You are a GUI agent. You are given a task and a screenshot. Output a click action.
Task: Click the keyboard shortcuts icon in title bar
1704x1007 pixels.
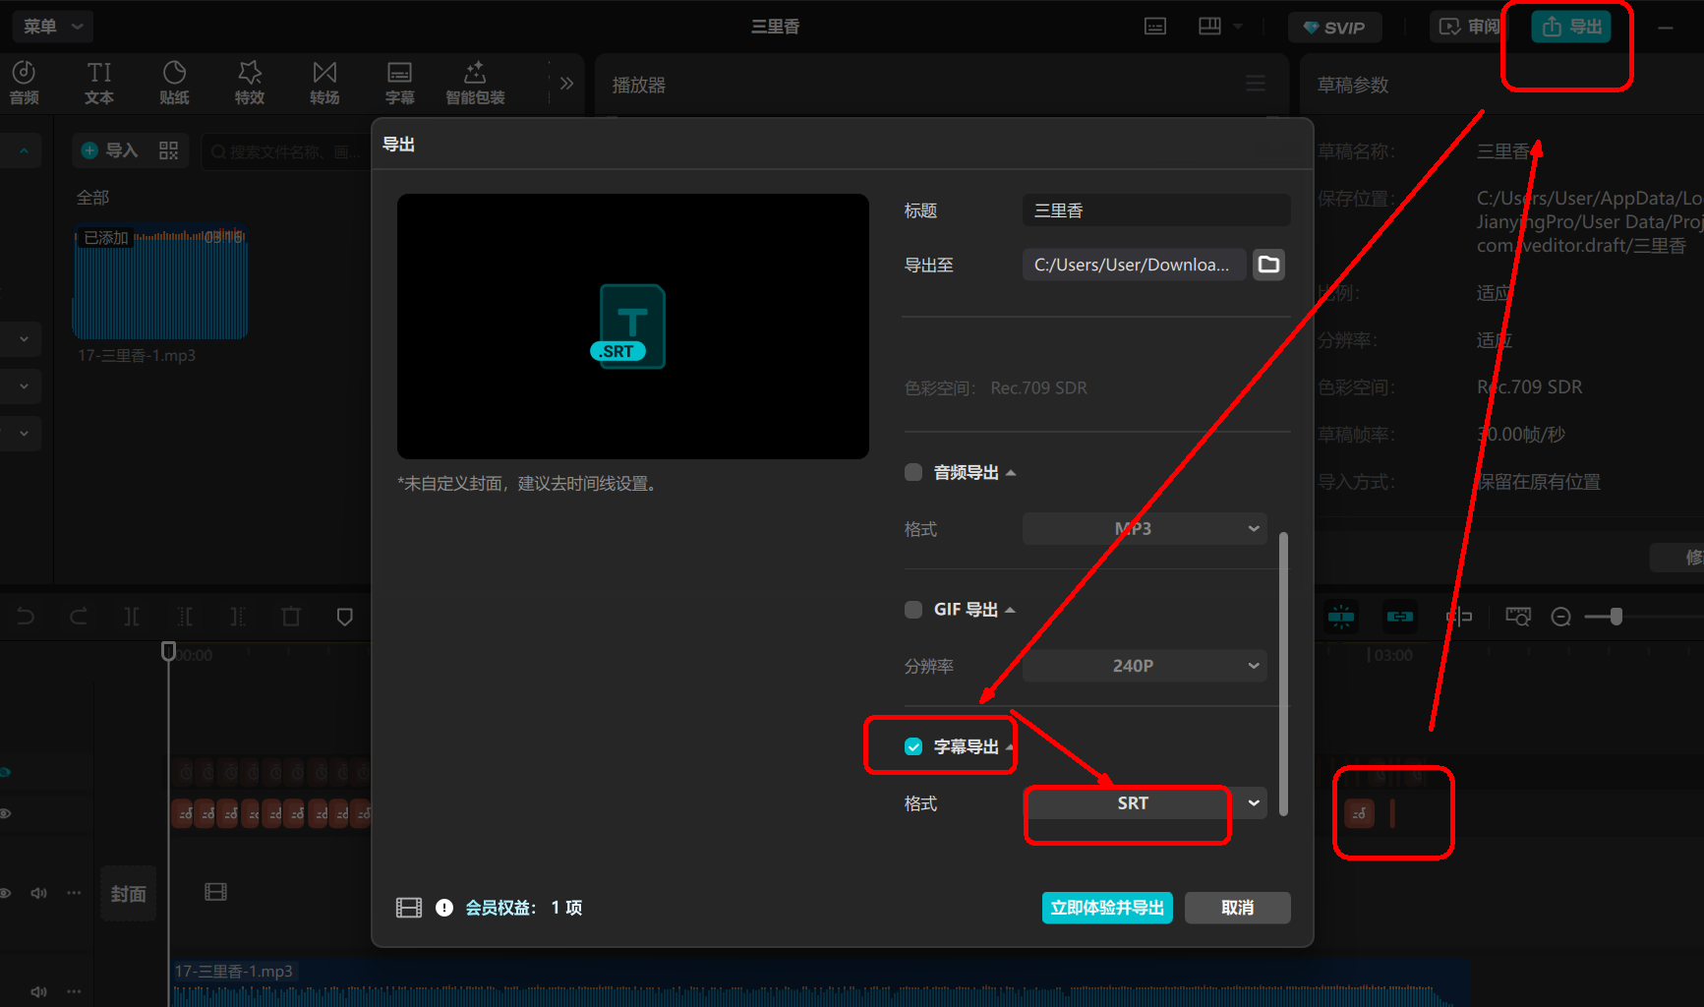tap(1155, 27)
